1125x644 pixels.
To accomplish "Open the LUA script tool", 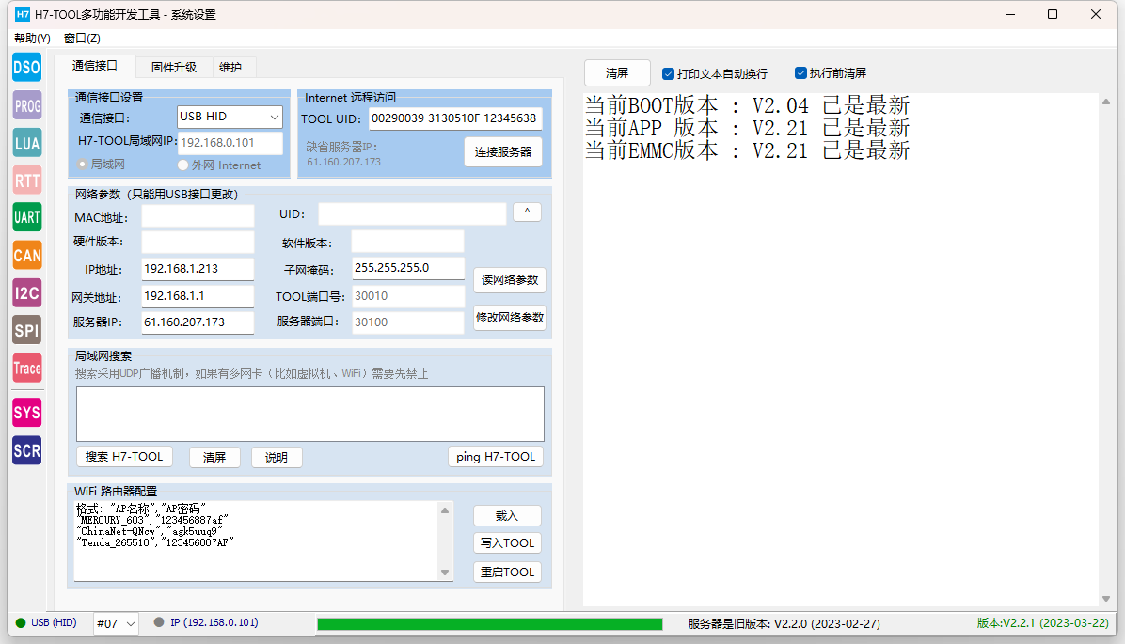I will tap(26, 143).
